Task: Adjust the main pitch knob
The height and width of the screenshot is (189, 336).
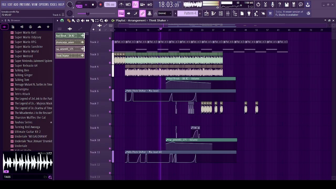Action: pos(70,14)
